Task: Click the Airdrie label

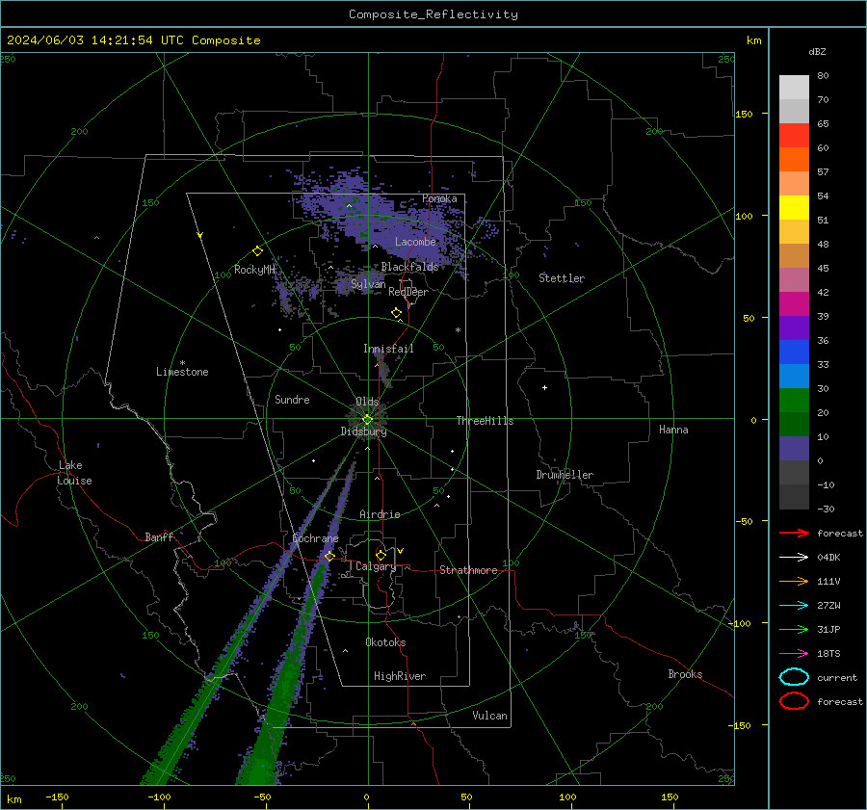Action: pos(380,514)
